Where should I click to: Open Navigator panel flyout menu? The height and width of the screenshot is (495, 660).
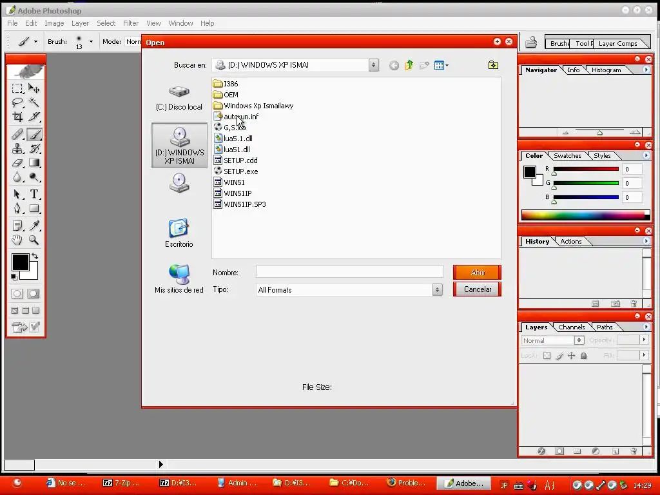646,70
